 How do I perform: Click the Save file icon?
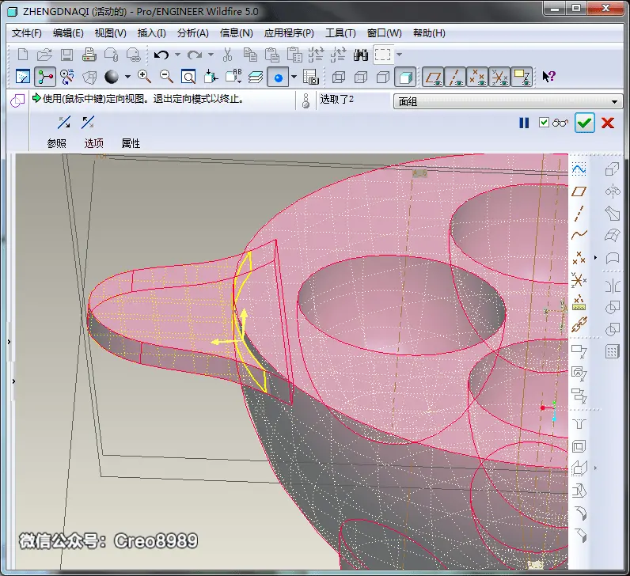66,55
